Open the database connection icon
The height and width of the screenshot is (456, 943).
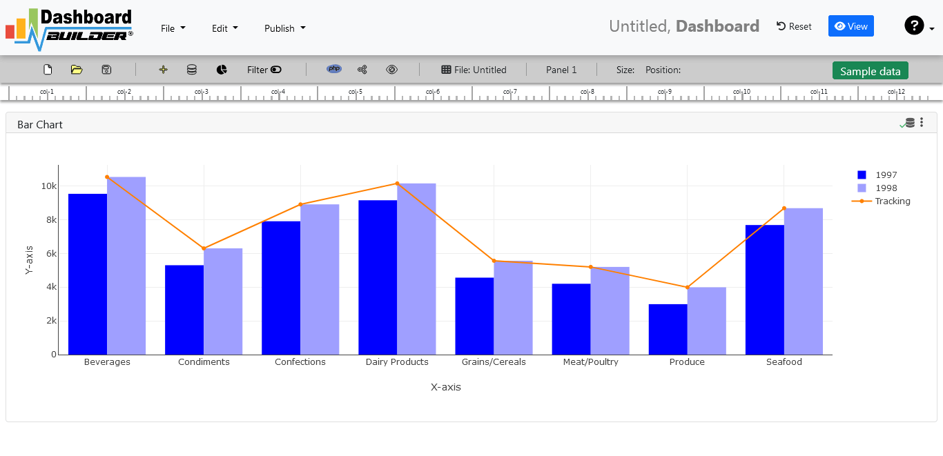191,69
